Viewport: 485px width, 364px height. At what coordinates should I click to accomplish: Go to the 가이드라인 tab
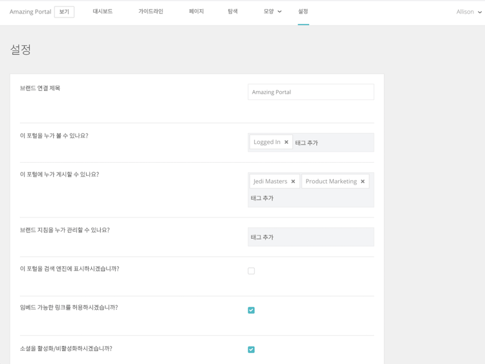pos(151,12)
